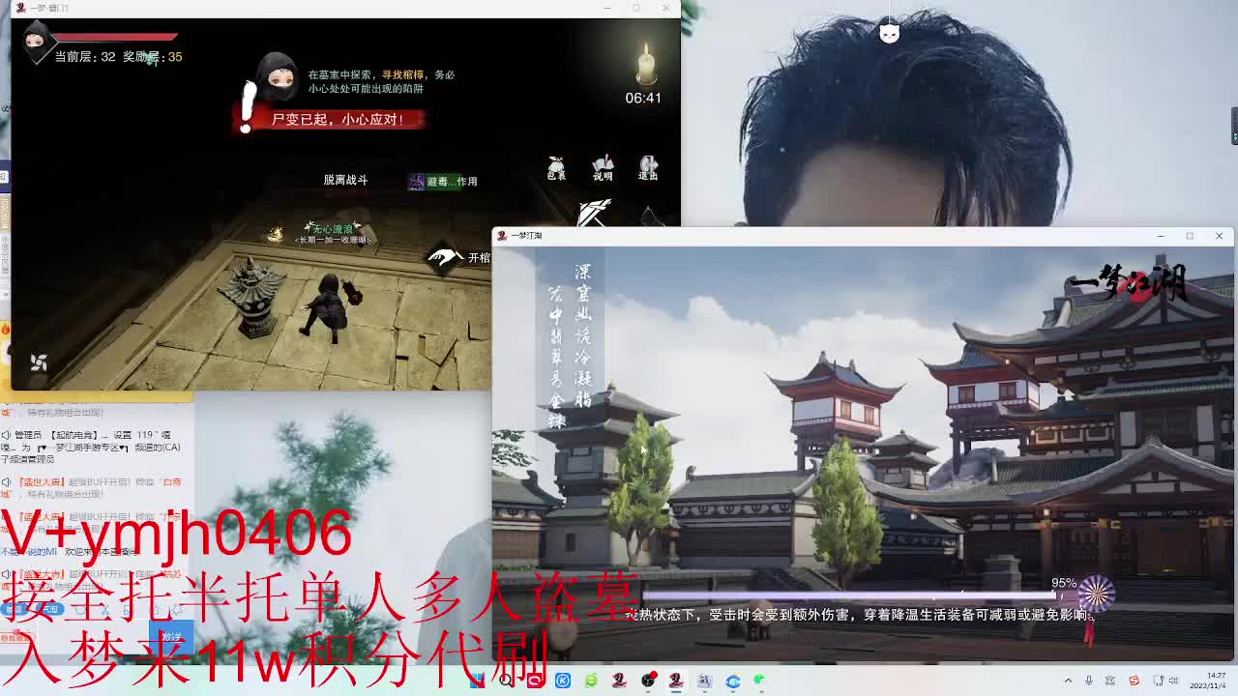Open volume control tray icon

click(1174, 681)
